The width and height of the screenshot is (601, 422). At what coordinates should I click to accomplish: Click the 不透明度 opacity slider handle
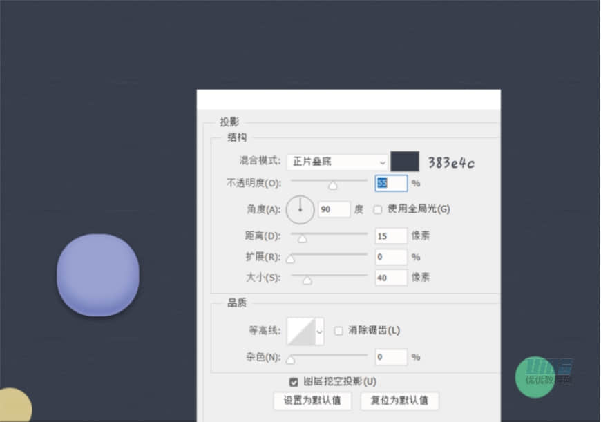point(333,186)
